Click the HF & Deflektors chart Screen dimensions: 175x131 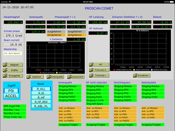click(x=140, y=50)
